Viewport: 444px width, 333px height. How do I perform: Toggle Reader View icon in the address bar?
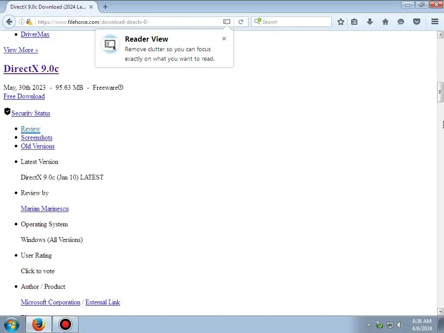[226, 22]
